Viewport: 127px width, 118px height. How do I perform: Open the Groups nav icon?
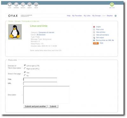(x=23, y=5)
